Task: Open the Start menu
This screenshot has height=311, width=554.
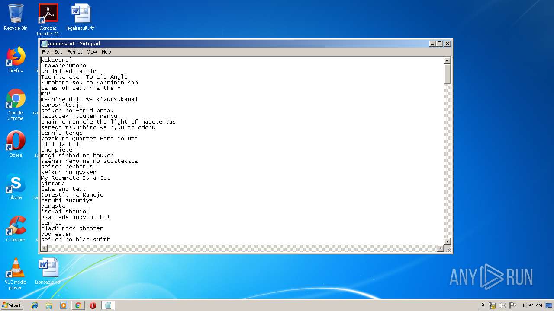Action: 12,305
